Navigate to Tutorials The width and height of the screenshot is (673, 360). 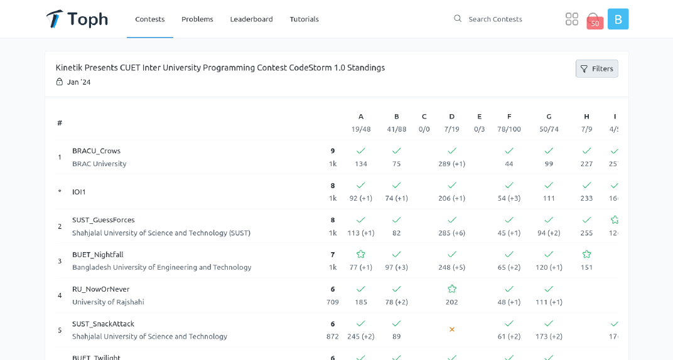(x=304, y=19)
